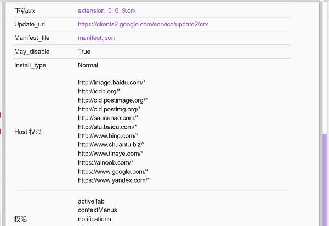
Task: Select the http://www.bing.com/* host entry
Action: pyautogui.click(x=107, y=135)
